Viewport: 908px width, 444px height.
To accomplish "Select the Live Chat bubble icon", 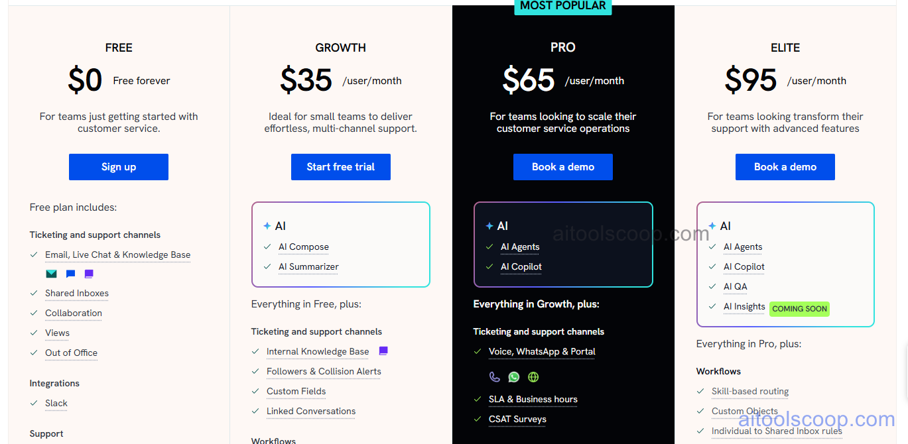I will pos(70,273).
